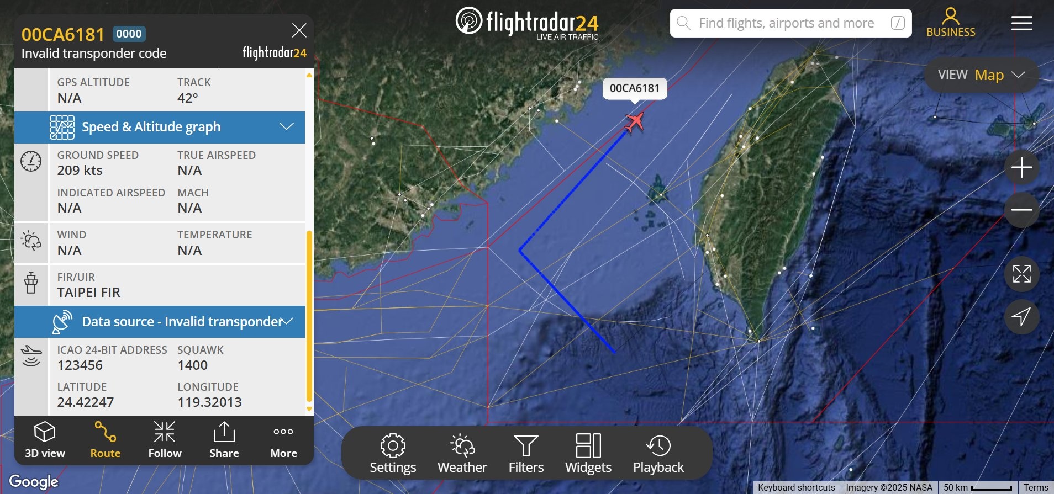Screen dimensions: 1054x494
Task: Toggle fullscreen map mode
Action: (1021, 274)
